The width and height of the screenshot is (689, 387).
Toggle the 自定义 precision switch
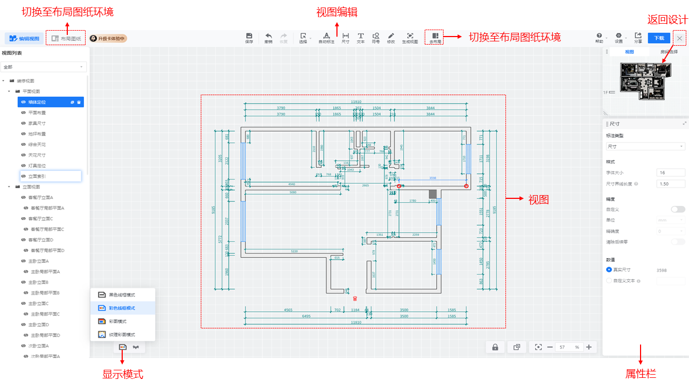click(678, 209)
